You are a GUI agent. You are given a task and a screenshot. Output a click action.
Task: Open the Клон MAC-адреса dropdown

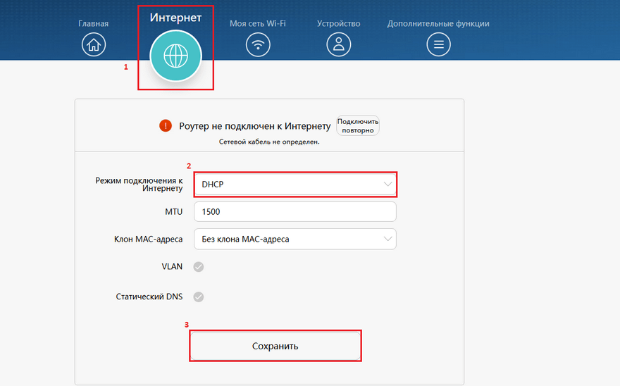294,239
